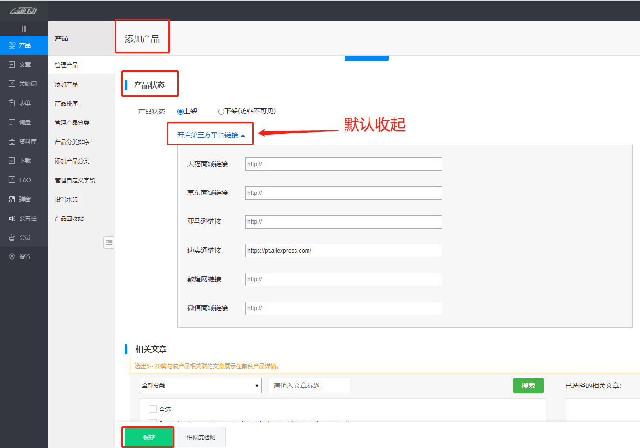Click the green 搜索 button
640x448 pixels.
tap(528, 386)
